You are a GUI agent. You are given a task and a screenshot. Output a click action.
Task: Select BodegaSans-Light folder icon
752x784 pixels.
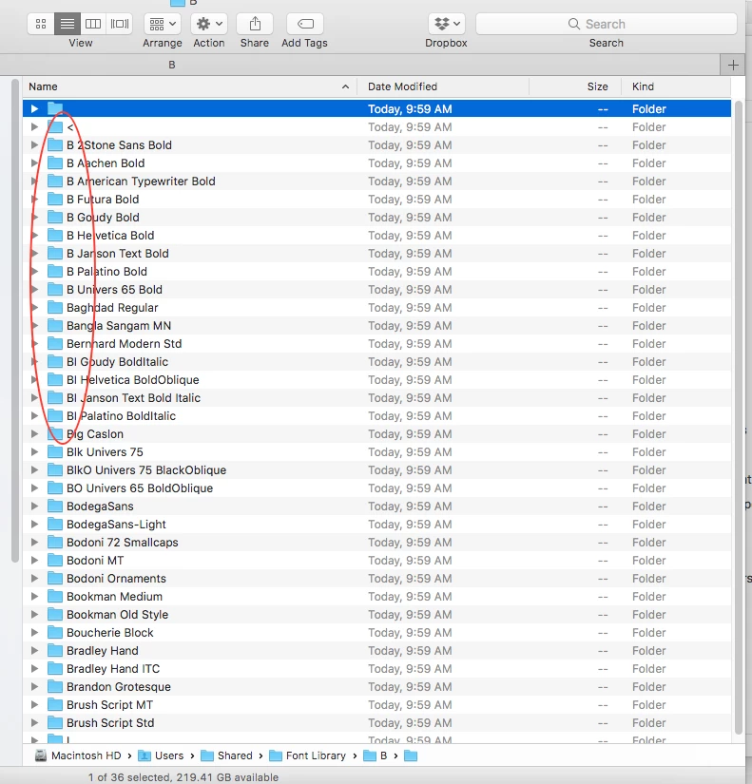click(x=55, y=524)
